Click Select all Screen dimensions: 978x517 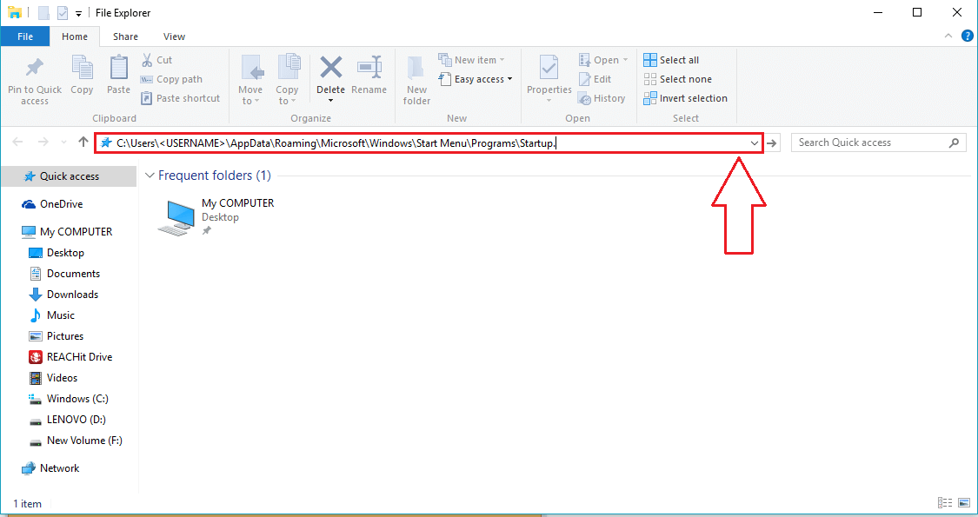tap(671, 60)
